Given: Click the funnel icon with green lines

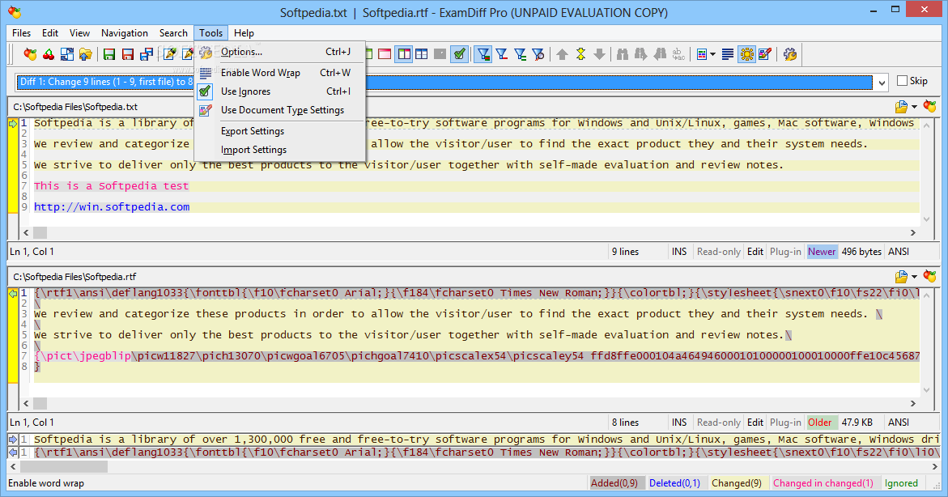Looking at the screenshot, I should click(x=520, y=54).
